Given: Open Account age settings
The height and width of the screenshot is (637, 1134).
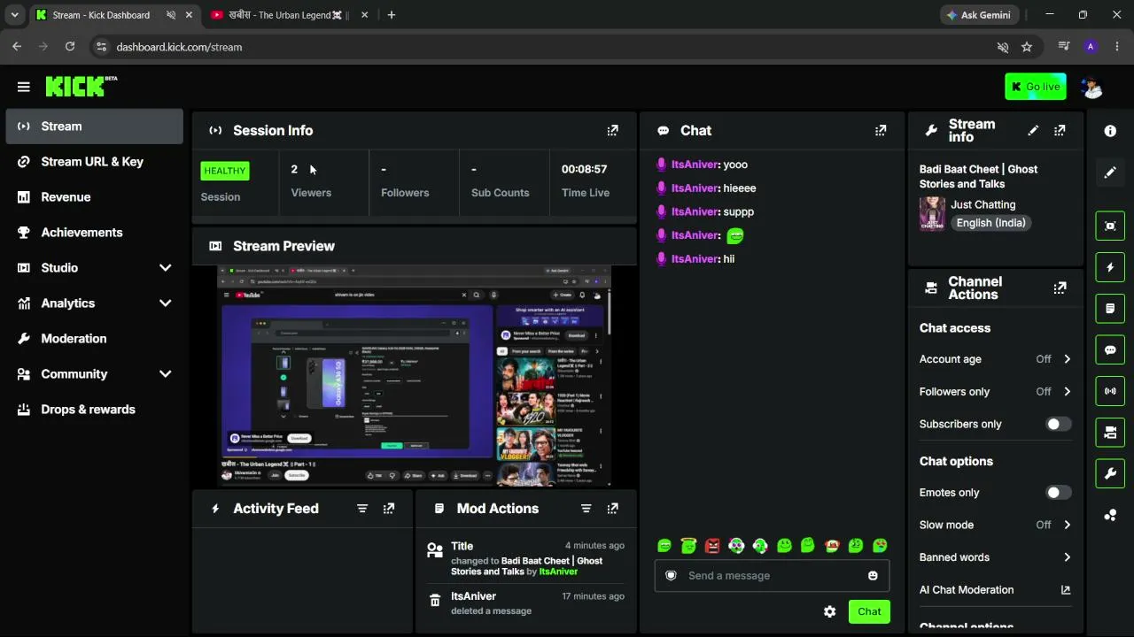Looking at the screenshot, I should tap(995, 359).
